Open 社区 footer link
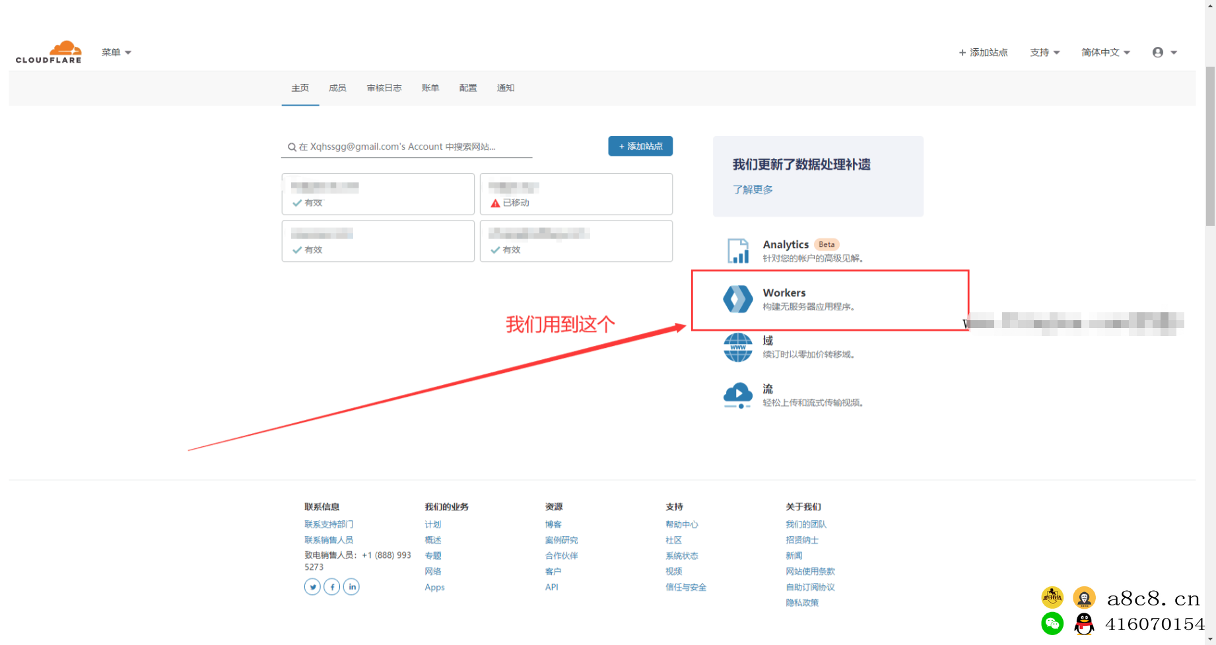 (673, 540)
